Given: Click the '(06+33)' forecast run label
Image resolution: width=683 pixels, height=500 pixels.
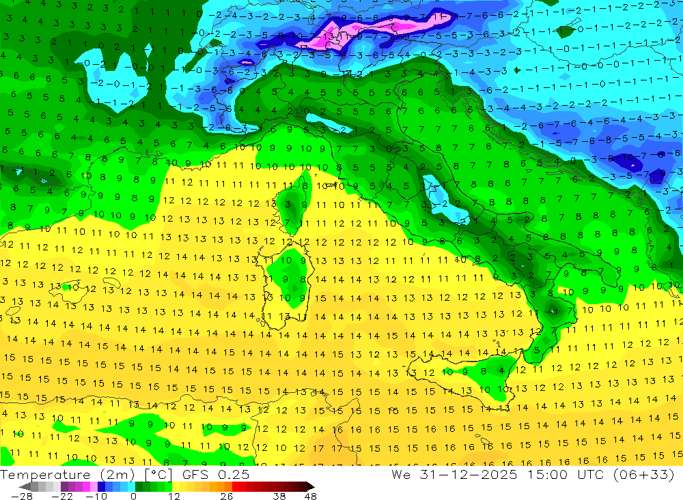Looking at the screenshot, I should tap(644, 474).
